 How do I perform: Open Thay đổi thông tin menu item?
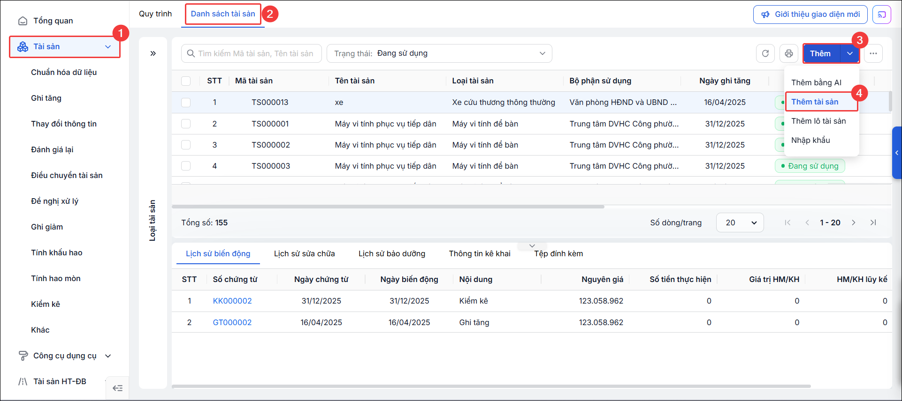pyautogui.click(x=64, y=124)
